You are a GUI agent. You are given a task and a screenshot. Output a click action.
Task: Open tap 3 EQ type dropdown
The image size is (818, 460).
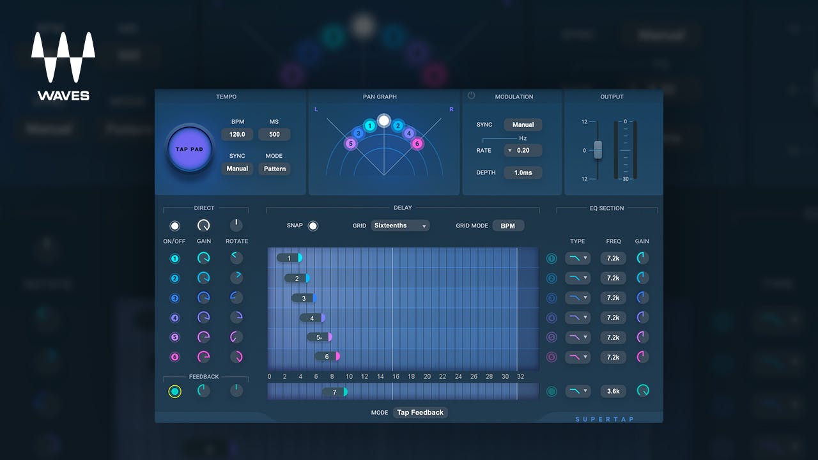[578, 298]
